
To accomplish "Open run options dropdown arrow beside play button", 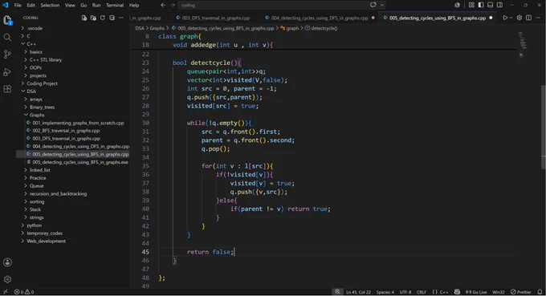I will pos(511,18).
